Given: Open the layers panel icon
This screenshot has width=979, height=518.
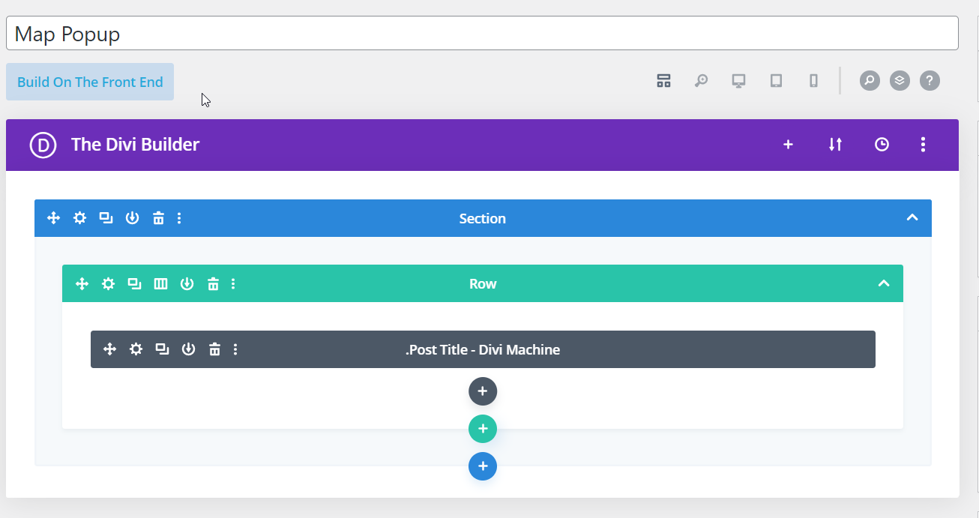Looking at the screenshot, I should pyautogui.click(x=899, y=80).
